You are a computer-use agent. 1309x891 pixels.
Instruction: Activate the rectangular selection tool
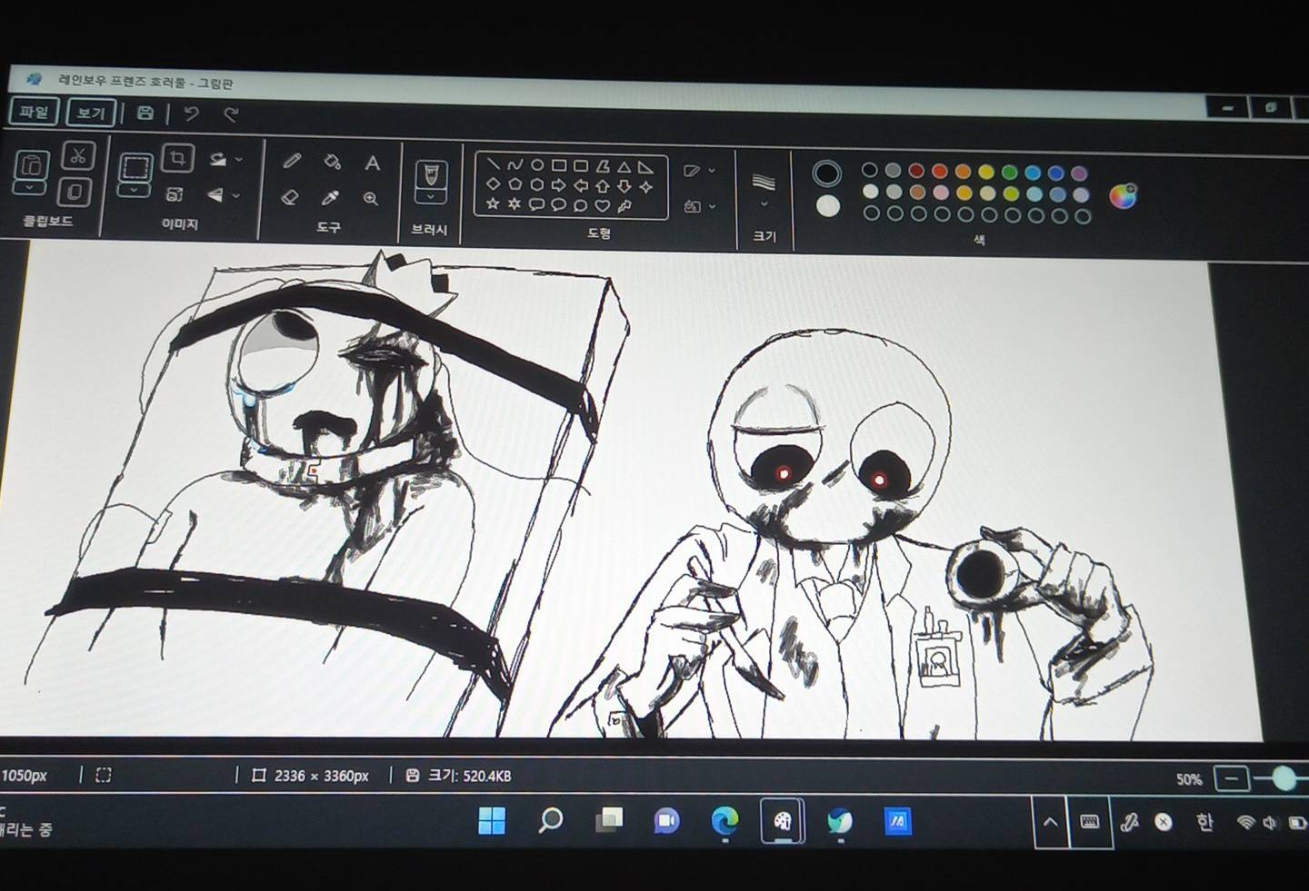(135, 168)
